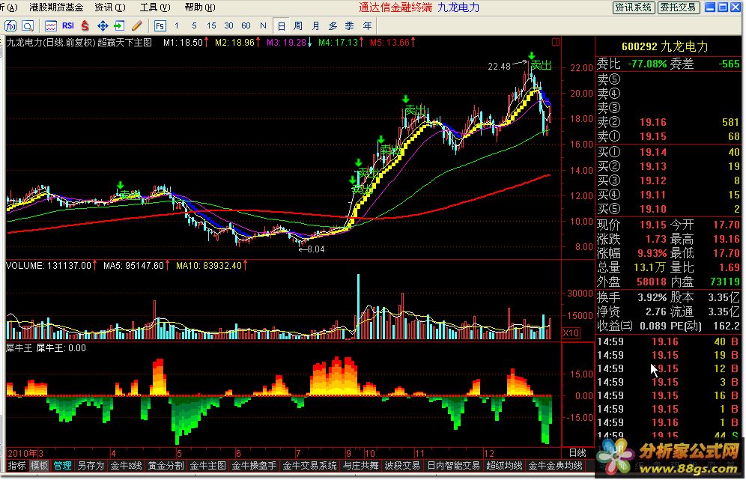Switch to 金牛操盘手 template
Screen dimensions: 746x480
tap(254, 466)
